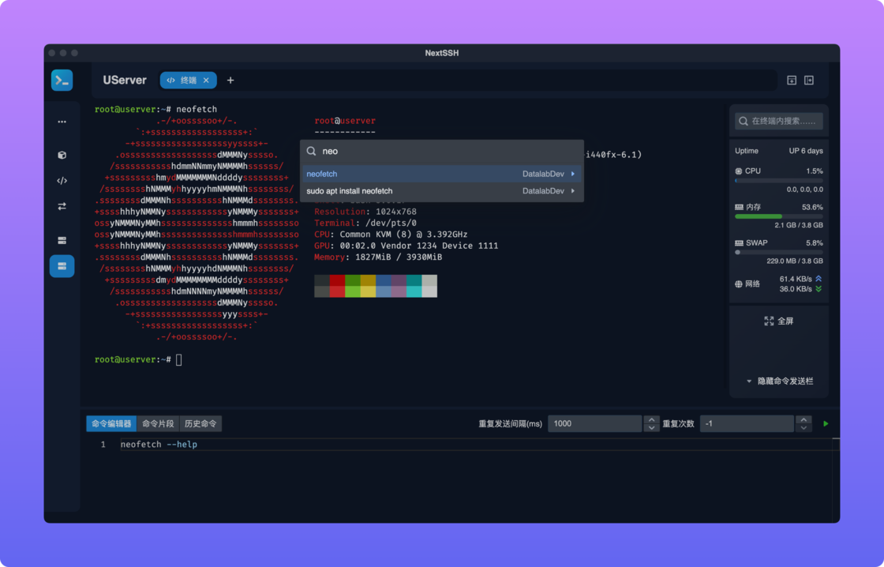Click the 全屏 fullscreen button
Image resolution: width=884 pixels, height=567 pixels.
click(x=778, y=321)
